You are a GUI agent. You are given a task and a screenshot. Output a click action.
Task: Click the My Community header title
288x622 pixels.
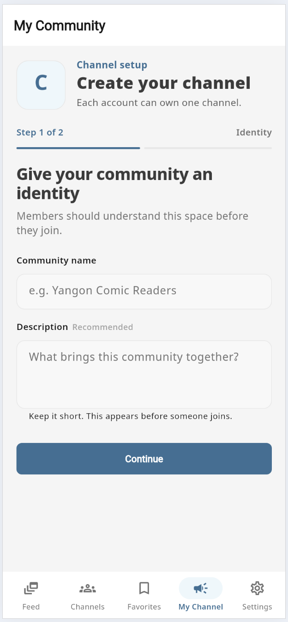[60, 25]
